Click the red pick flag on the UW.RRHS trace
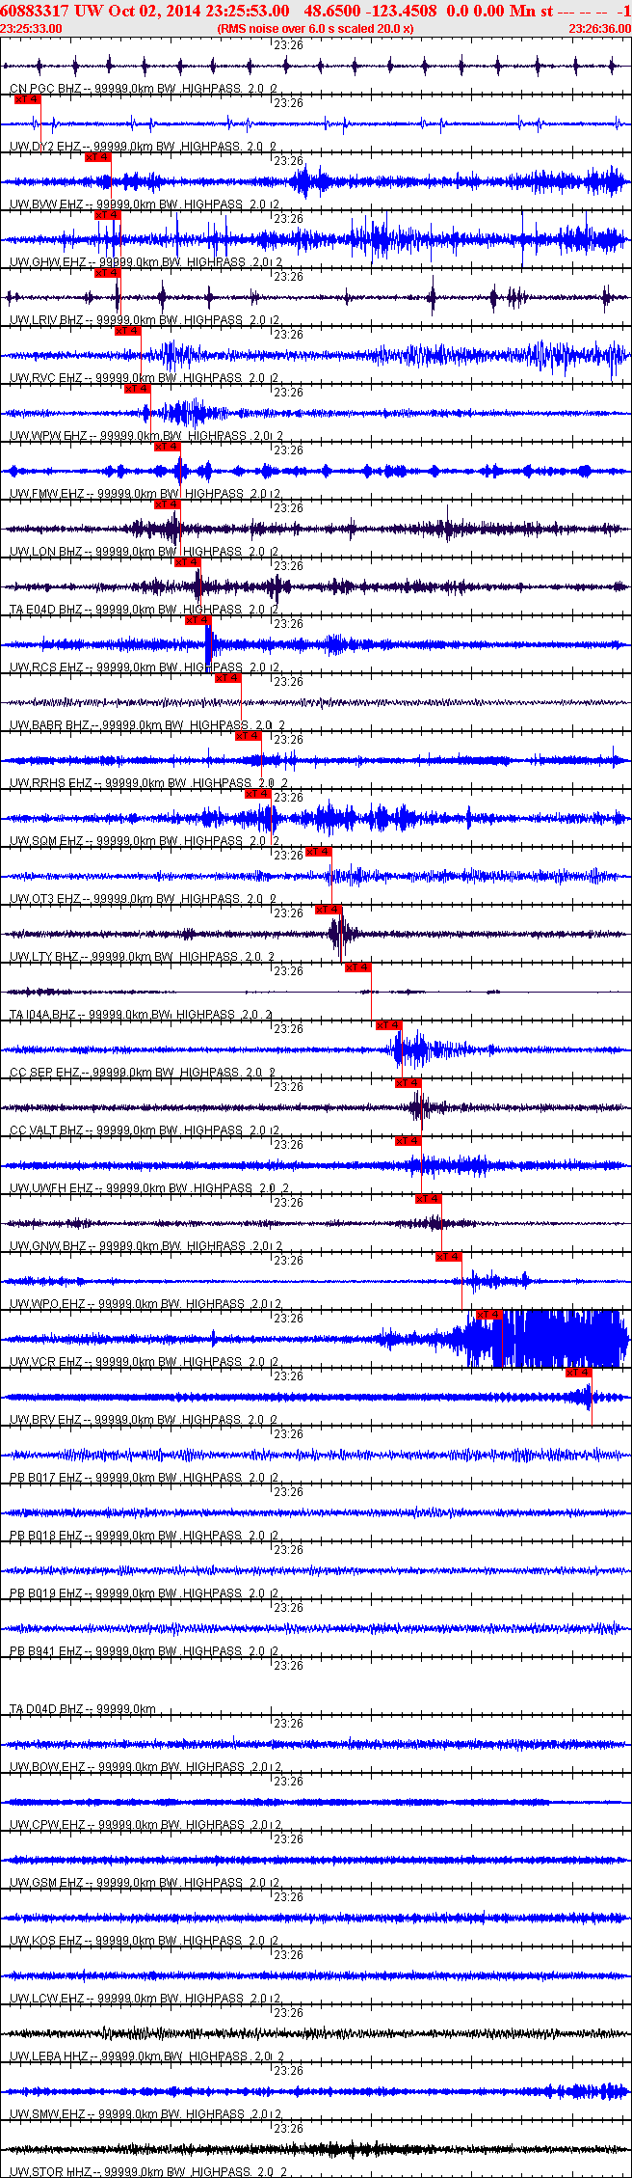Image resolution: width=632 pixels, height=2178 pixels. (249, 736)
